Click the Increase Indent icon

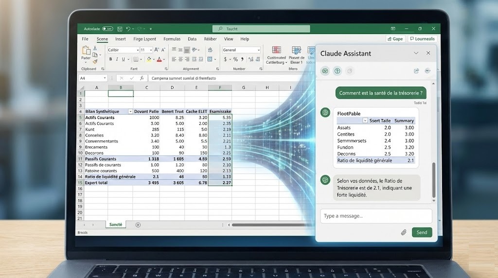[x=201, y=59]
